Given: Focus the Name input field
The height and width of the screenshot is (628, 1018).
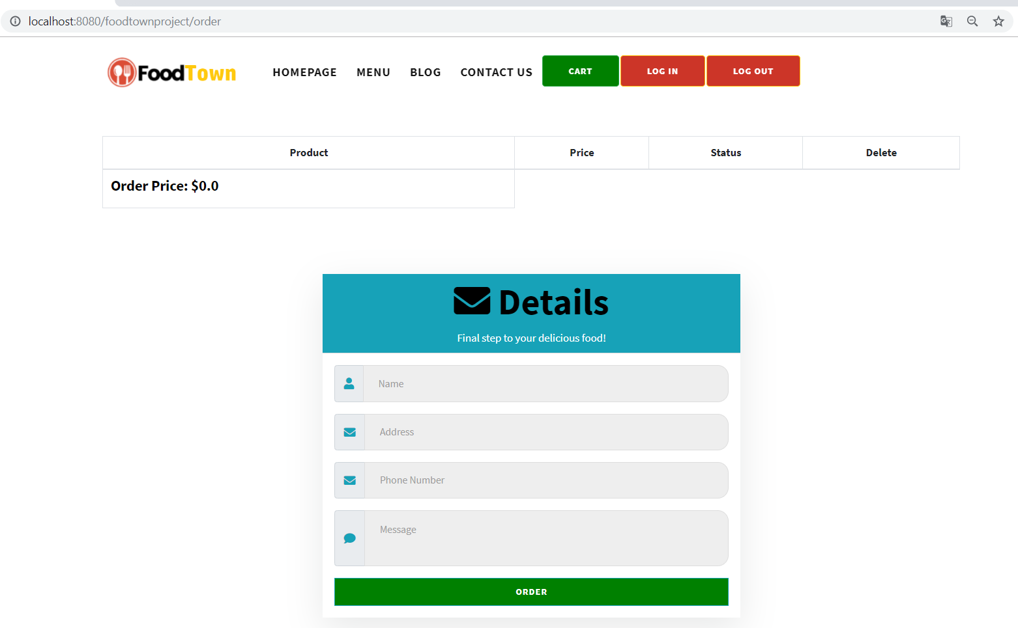Looking at the screenshot, I should pyautogui.click(x=546, y=384).
